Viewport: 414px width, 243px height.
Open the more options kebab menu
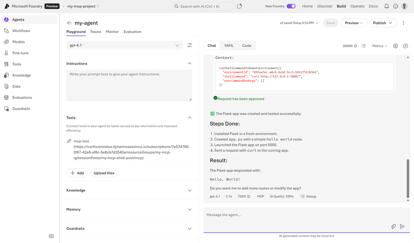404,23
